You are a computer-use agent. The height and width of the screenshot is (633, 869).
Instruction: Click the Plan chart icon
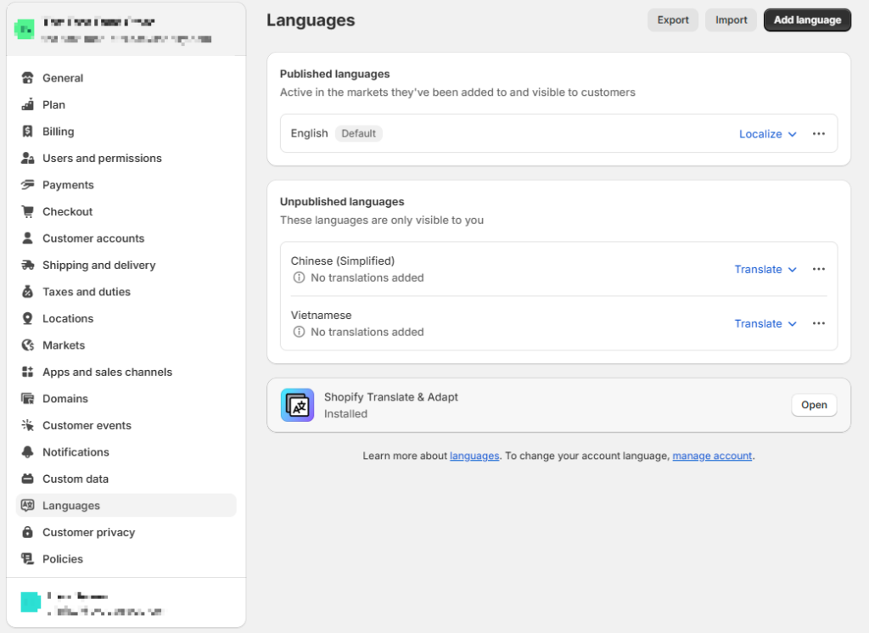[x=27, y=104]
